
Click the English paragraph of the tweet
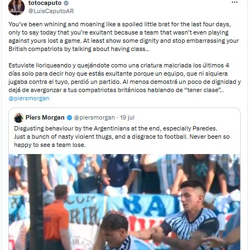[x=123, y=37]
